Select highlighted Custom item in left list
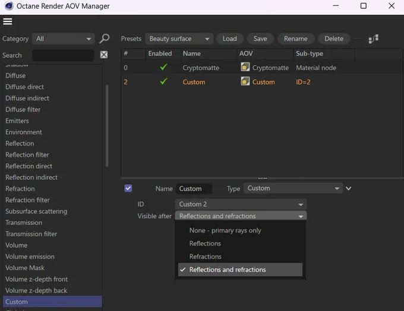This screenshot has width=404, height=311. point(52,302)
